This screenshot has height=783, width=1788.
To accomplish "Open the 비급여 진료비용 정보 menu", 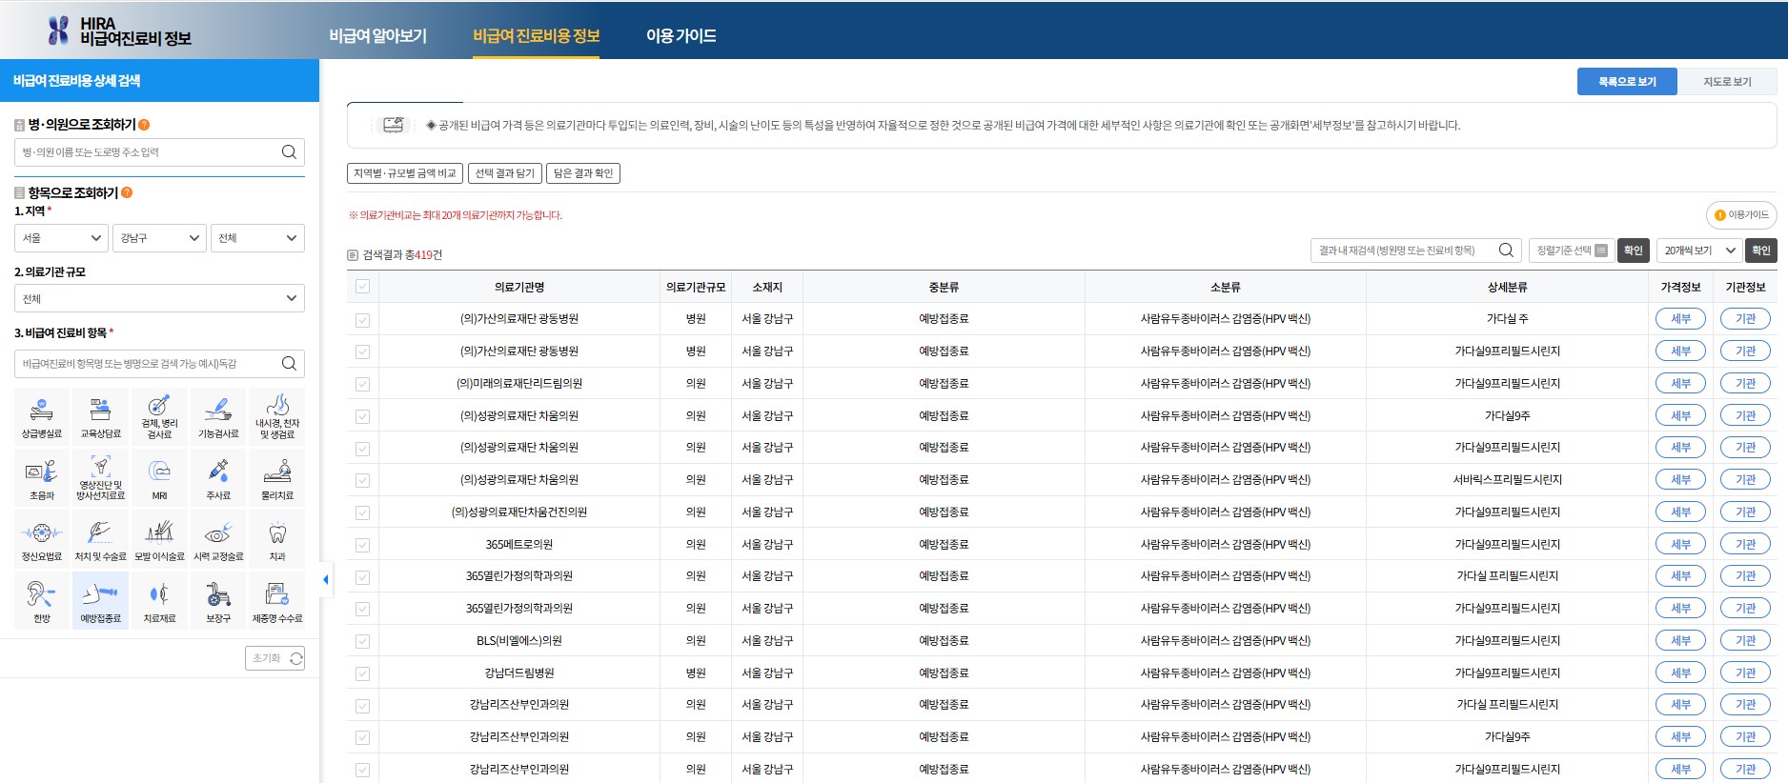I will click(x=537, y=36).
